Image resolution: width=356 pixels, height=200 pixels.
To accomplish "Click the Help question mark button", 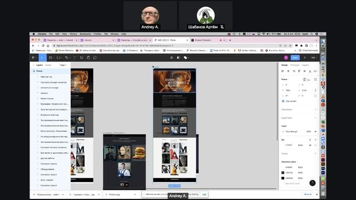I will (x=313, y=183).
